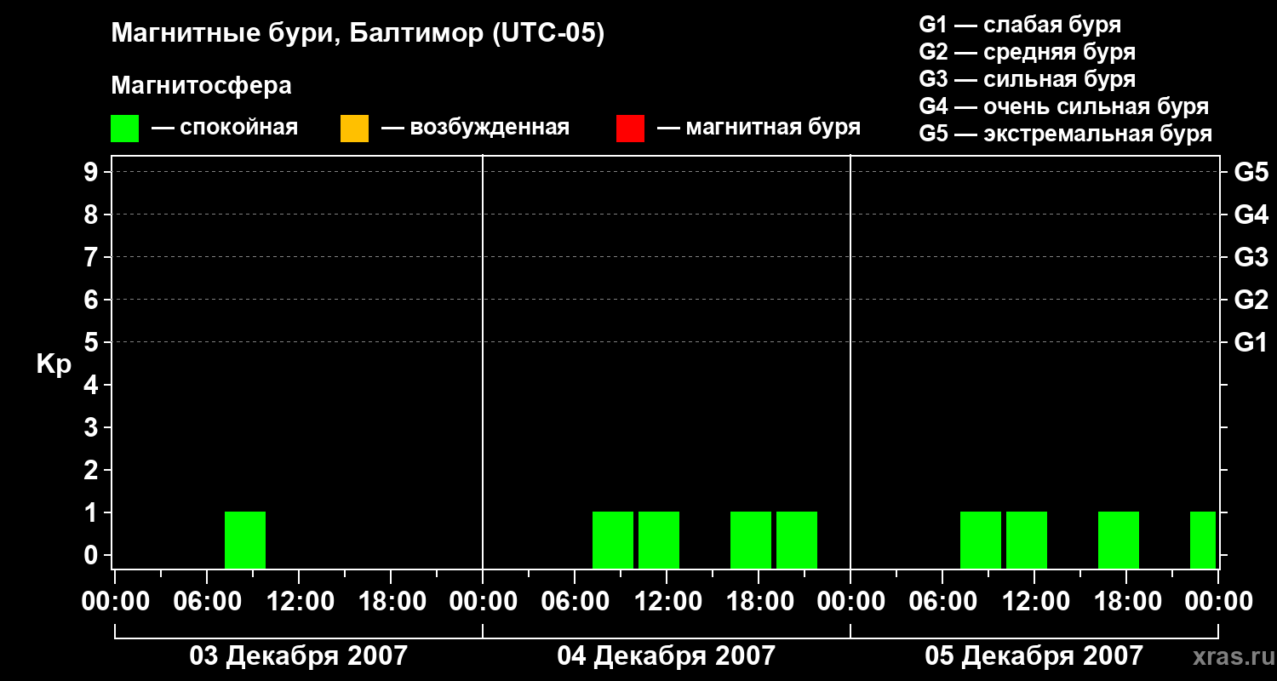
Task: Click the '03 Декабря 2007' date label
Action: 298,656
